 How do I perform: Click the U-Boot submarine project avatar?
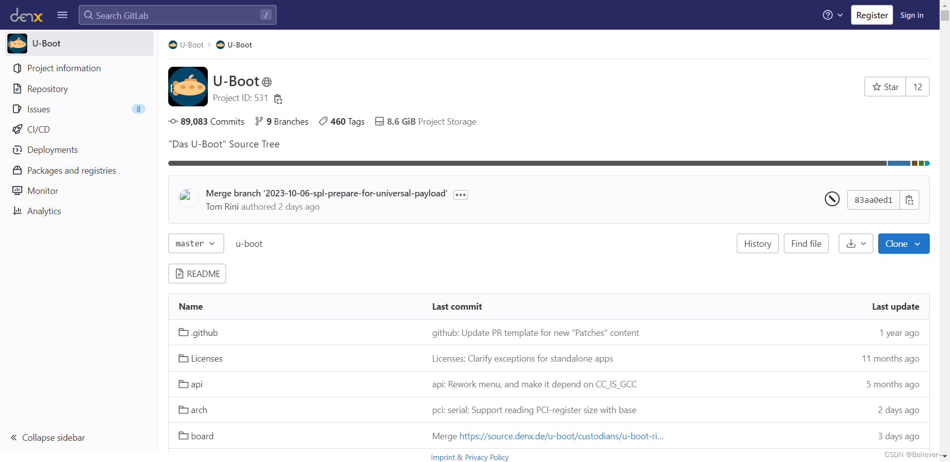[x=188, y=87]
